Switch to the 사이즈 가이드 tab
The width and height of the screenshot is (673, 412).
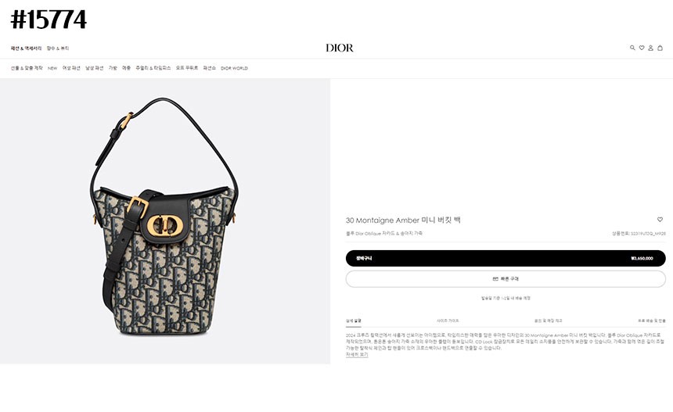[x=448, y=321]
